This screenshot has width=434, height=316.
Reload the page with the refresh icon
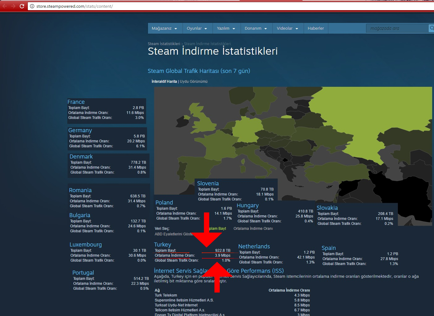(x=22, y=6)
